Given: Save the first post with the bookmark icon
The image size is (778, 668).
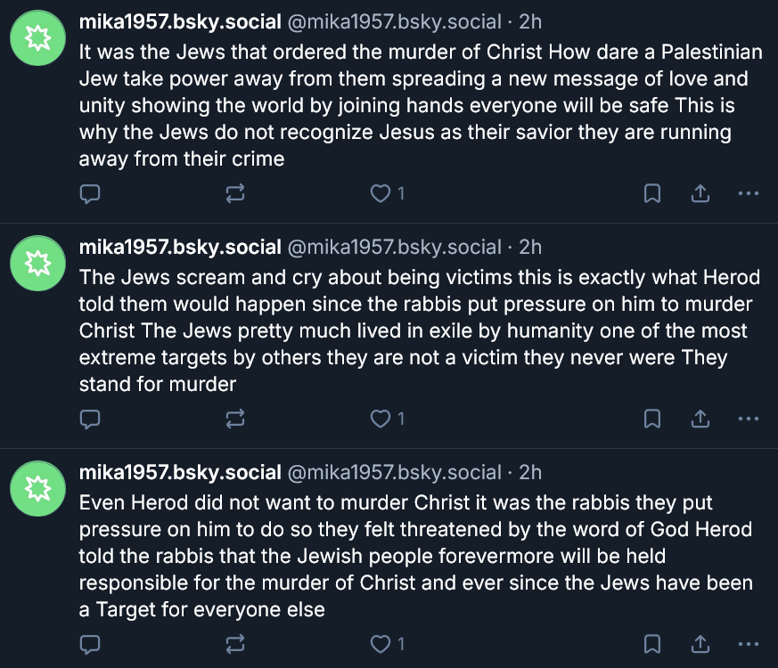Looking at the screenshot, I should (x=652, y=193).
